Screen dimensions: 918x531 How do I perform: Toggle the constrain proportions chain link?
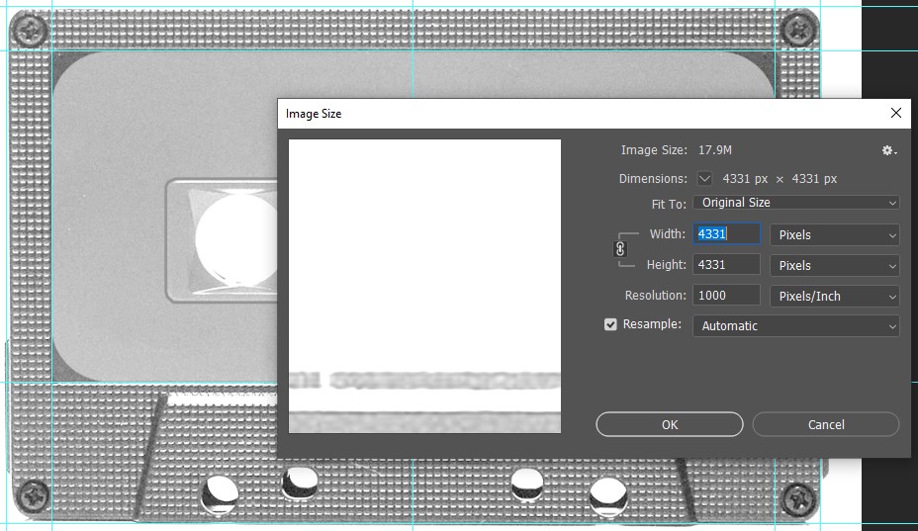[621, 249]
